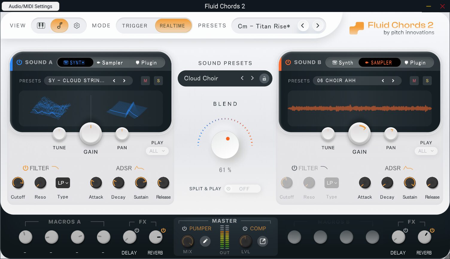Toggle Sound B delay FX power
The width and height of the screenshot is (450, 259).
pyautogui.click(x=406, y=230)
